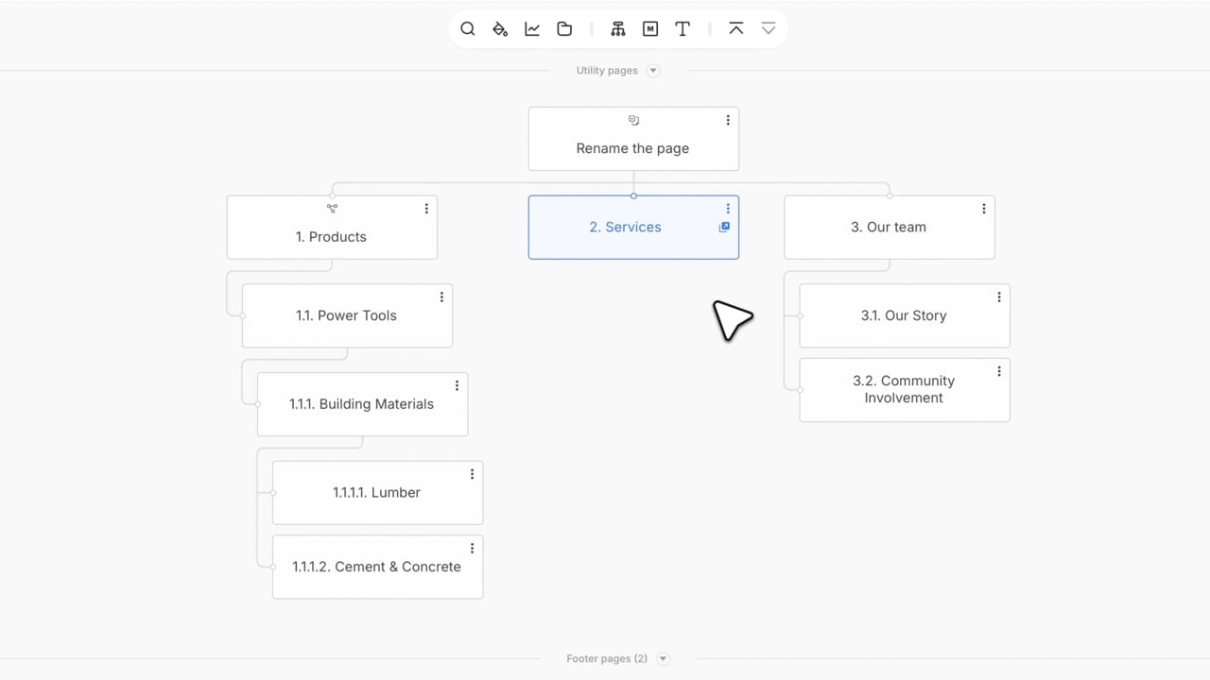Click the collapse-all upward chevron icon
1210x680 pixels.
pos(736,29)
